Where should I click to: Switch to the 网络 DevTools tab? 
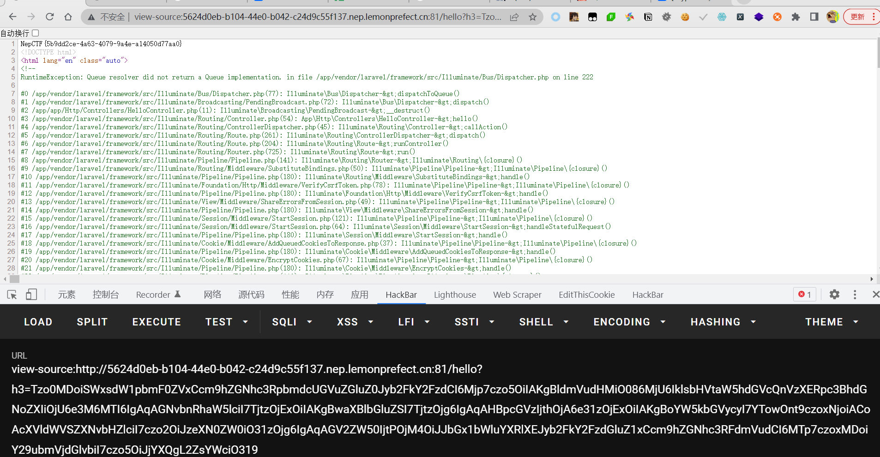click(x=212, y=294)
